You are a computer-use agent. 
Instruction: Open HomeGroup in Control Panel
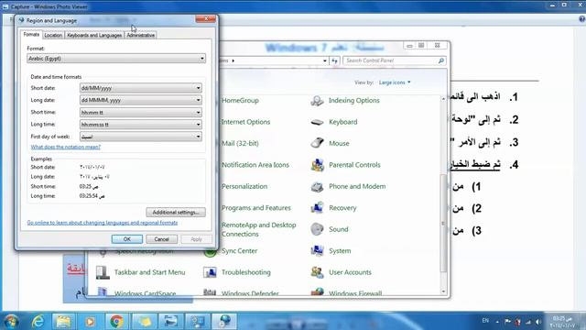click(240, 101)
